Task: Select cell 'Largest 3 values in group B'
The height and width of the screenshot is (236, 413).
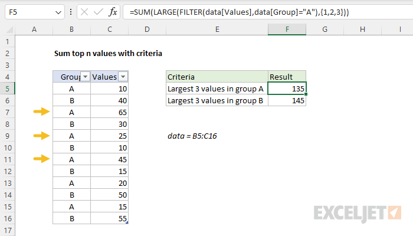Action: [x=217, y=100]
